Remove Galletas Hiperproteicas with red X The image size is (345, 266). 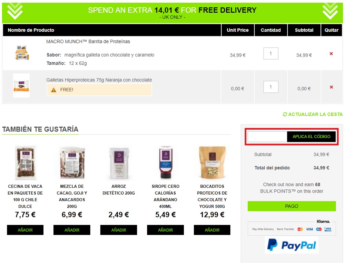(331, 87)
